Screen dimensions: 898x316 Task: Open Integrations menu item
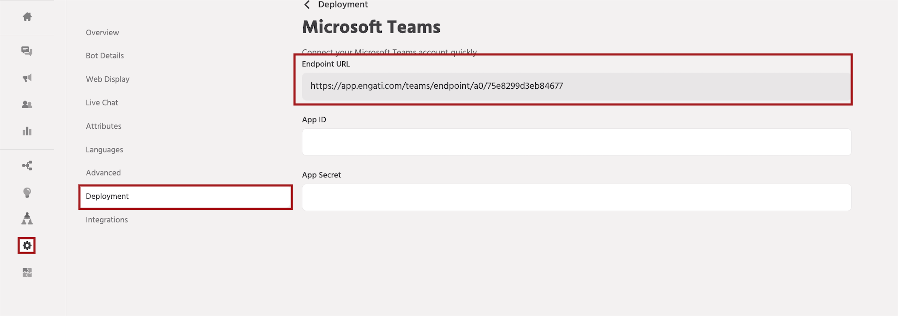tap(107, 220)
